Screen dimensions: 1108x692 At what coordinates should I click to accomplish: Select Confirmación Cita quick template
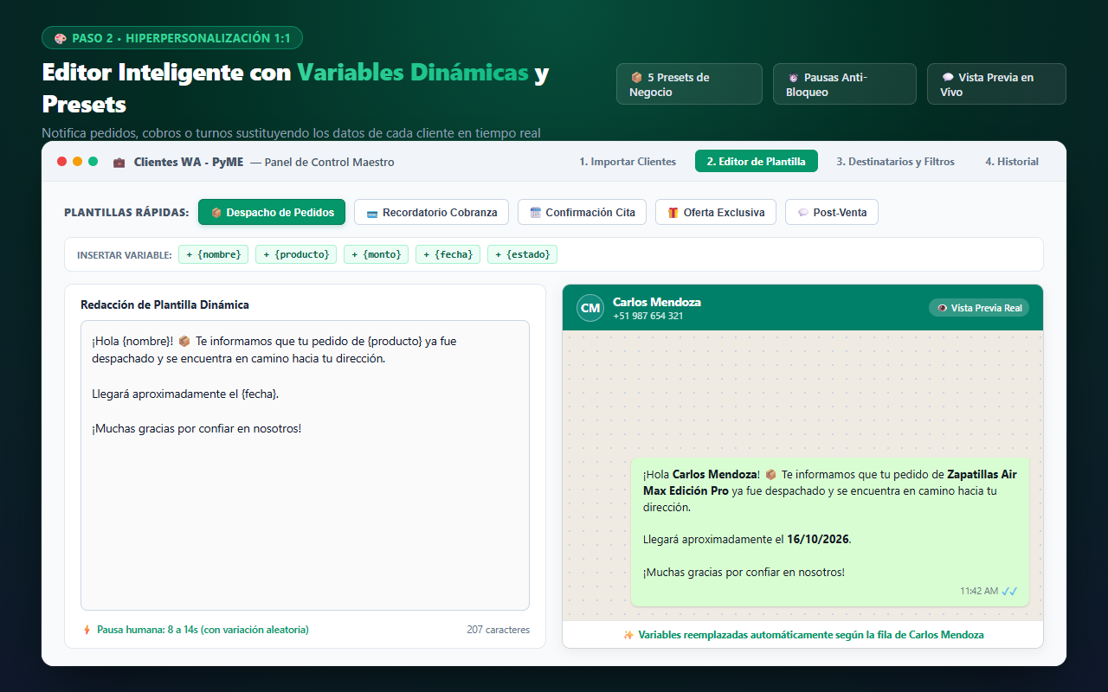click(582, 212)
